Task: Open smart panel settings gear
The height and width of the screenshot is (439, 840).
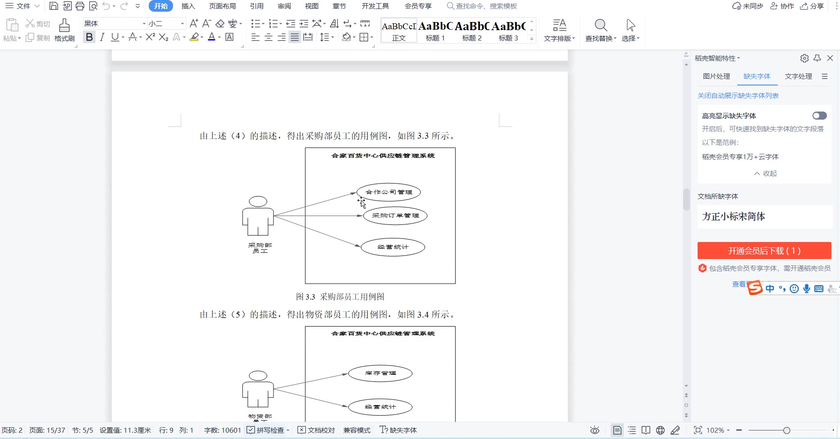Action: (804, 58)
